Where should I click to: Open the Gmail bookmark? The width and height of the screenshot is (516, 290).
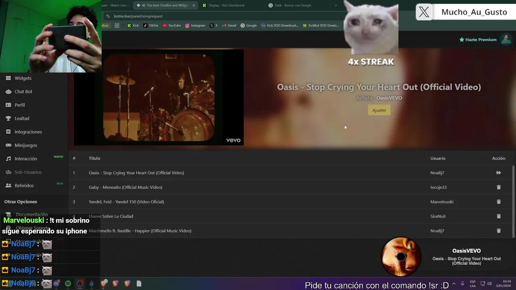(x=229, y=25)
